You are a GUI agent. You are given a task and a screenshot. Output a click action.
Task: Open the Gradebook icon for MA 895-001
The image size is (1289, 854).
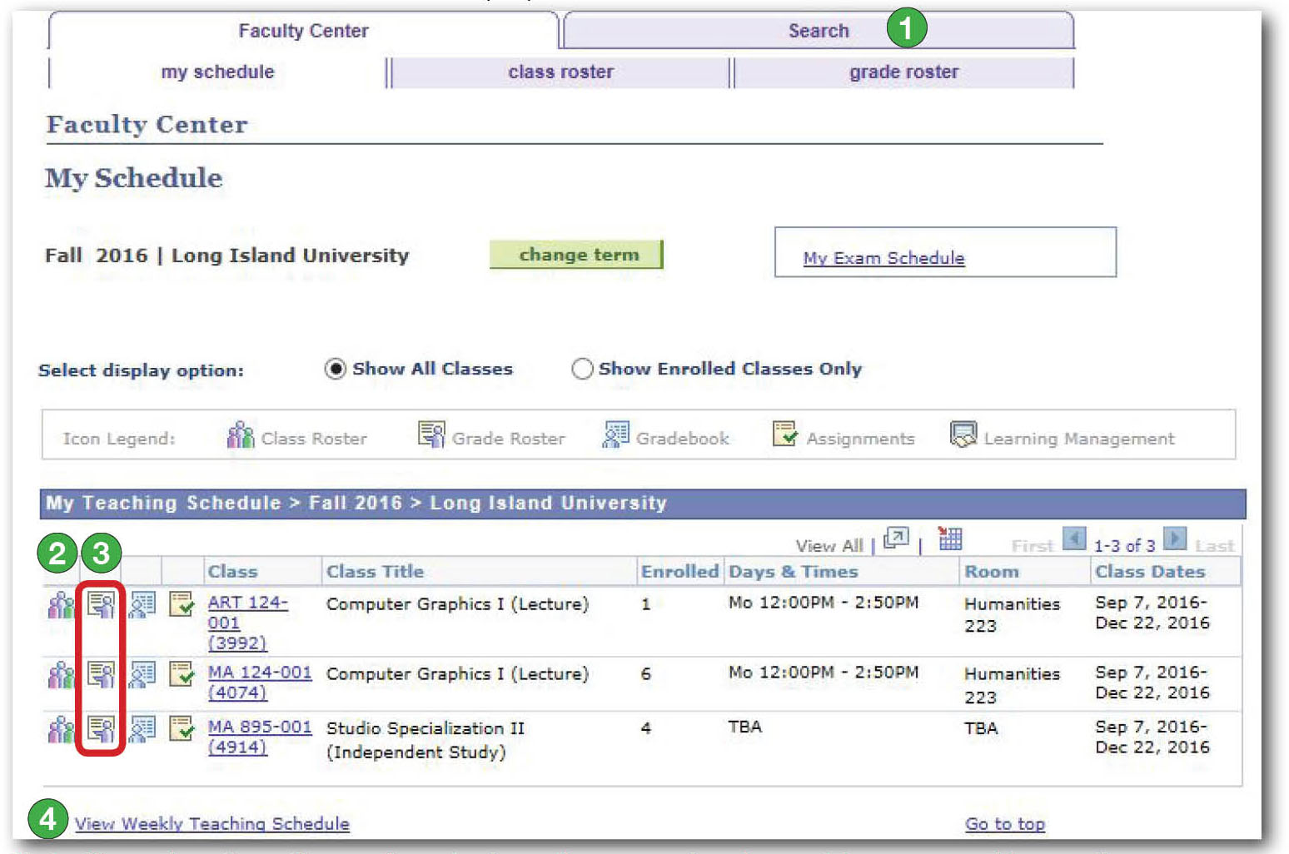pos(143,730)
